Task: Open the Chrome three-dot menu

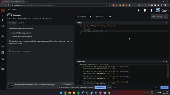Action: click(x=168, y=5)
